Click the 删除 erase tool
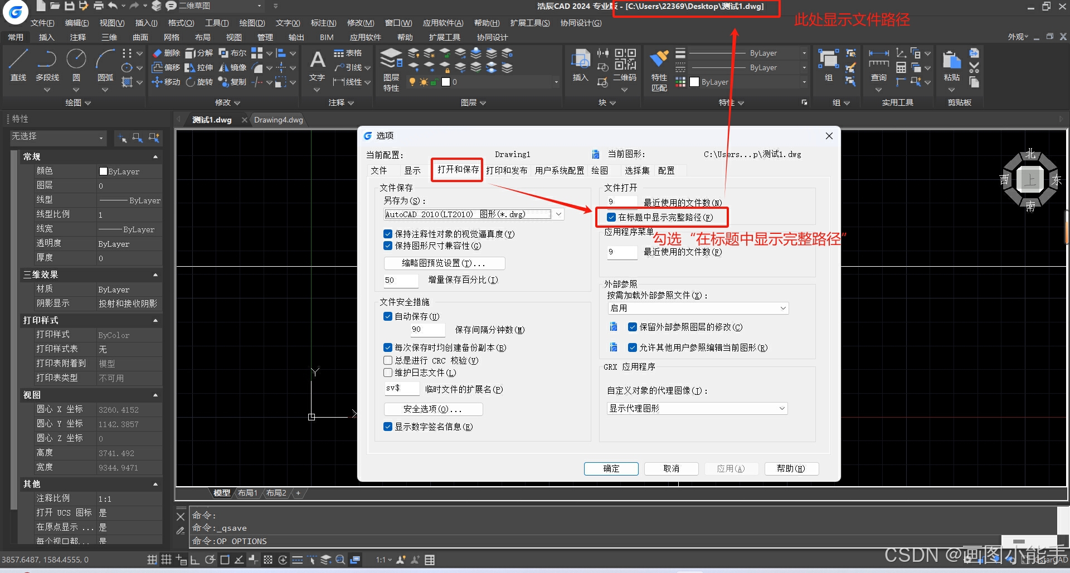1070x573 pixels. [x=166, y=53]
